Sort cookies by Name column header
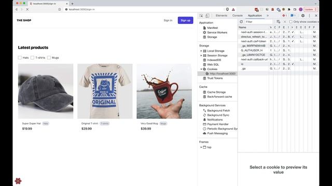332x186 pixels. [254, 27]
